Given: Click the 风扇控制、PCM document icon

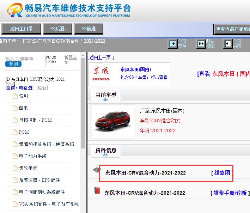Looking at the screenshot, I should click(x=15, y=120).
